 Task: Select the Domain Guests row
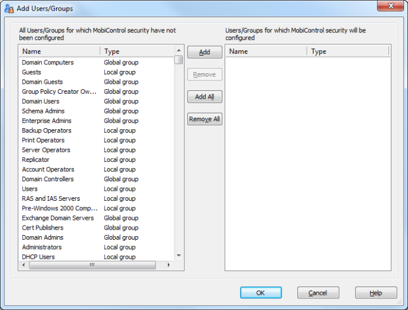[x=96, y=82]
